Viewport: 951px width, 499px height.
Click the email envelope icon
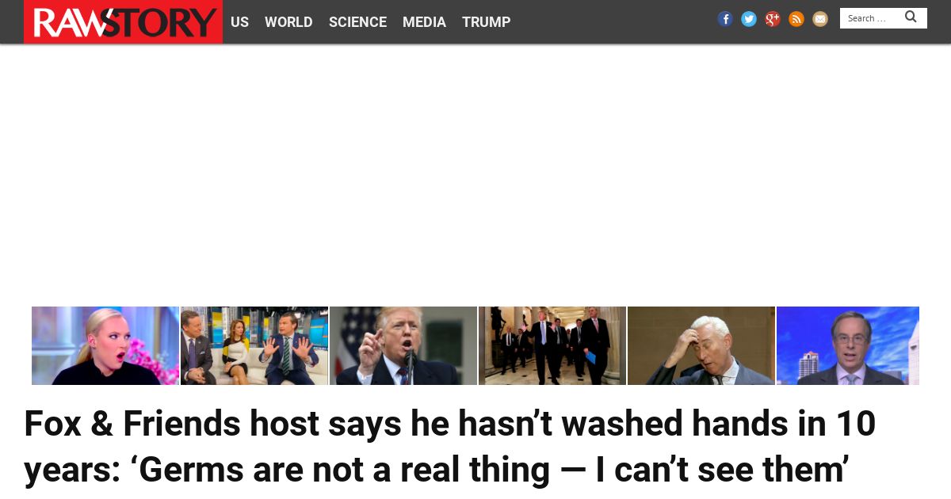click(820, 19)
